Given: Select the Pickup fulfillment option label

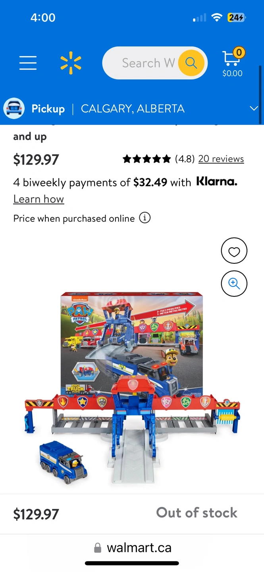Looking at the screenshot, I should tap(48, 109).
